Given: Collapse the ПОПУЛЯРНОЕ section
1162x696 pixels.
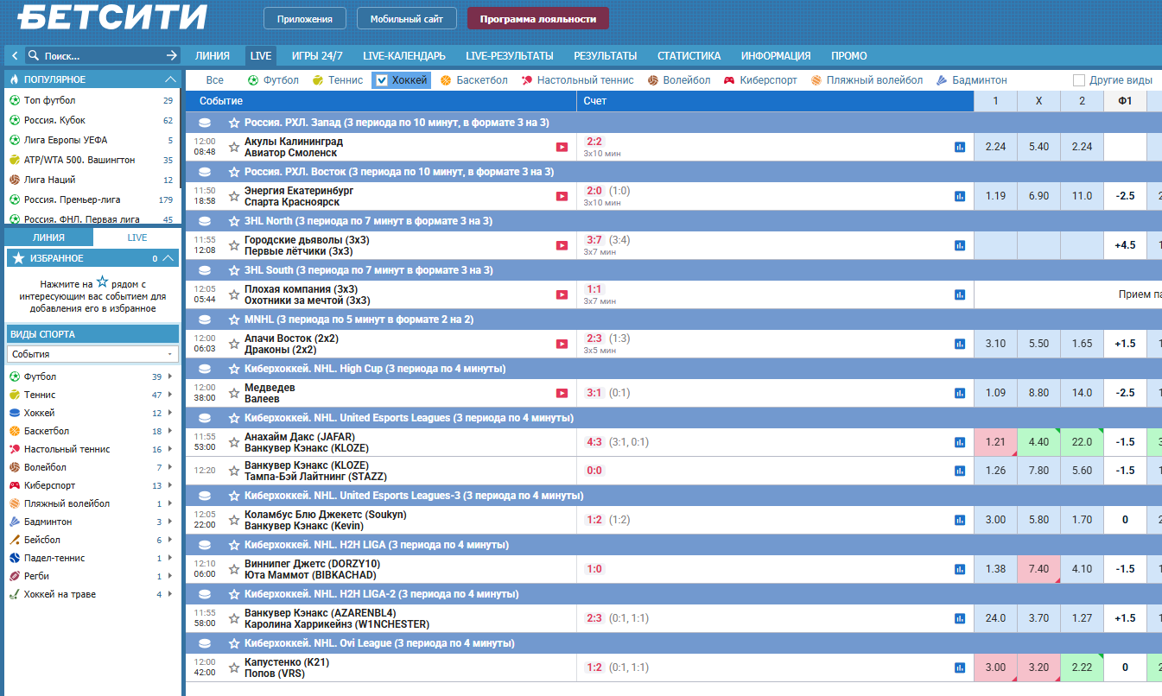Looking at the screenshot, I should 170,79.
